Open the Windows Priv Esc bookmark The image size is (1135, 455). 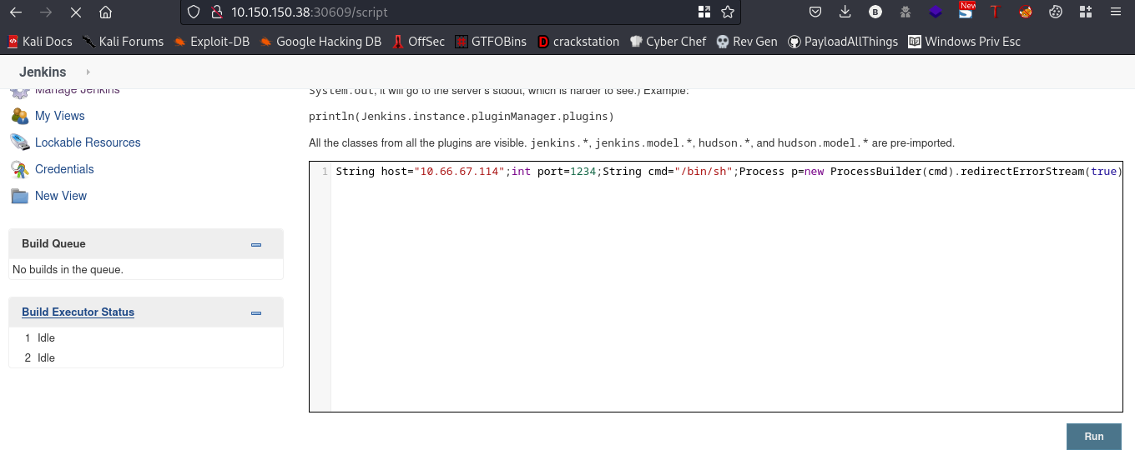click(964, 41)
